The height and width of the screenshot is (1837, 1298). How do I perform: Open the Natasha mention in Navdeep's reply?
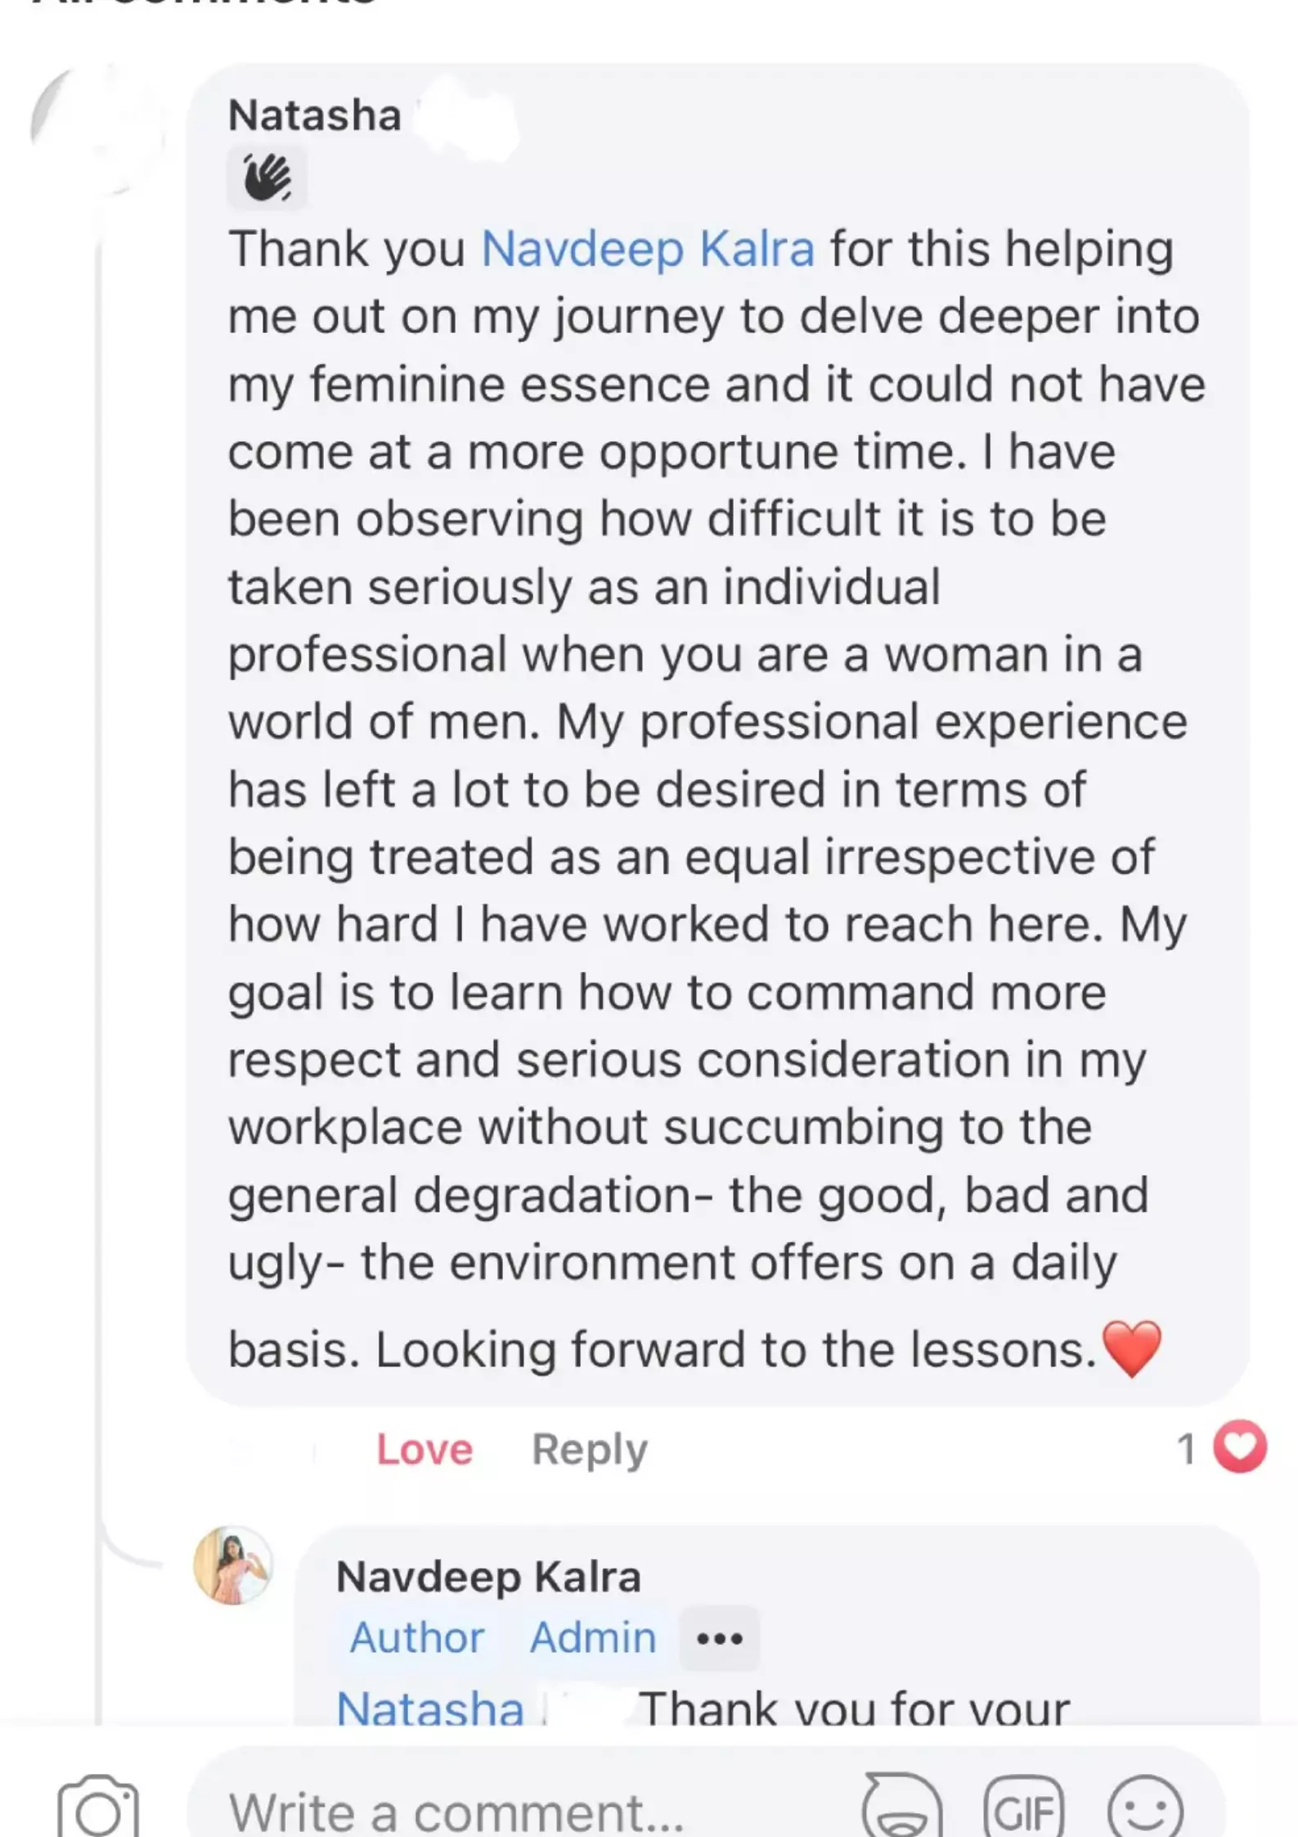coord(430,1709)
